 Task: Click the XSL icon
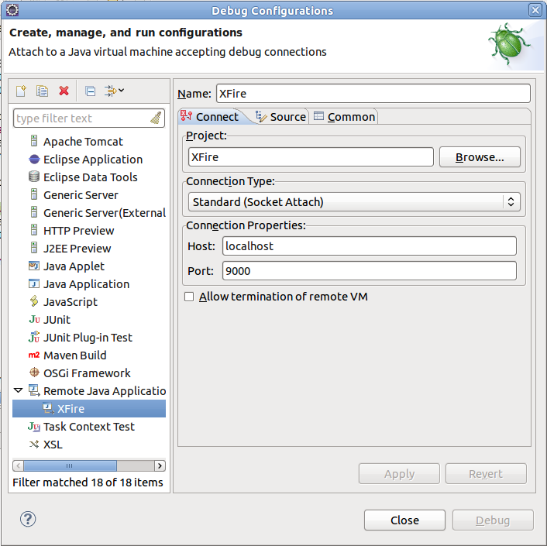(34, 445)
